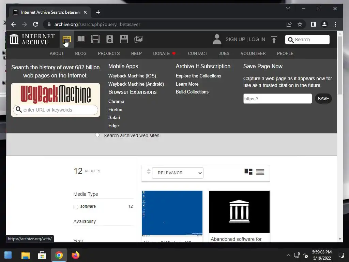Click the Build Collections link
349x262 pixels.
click(192, 92)
